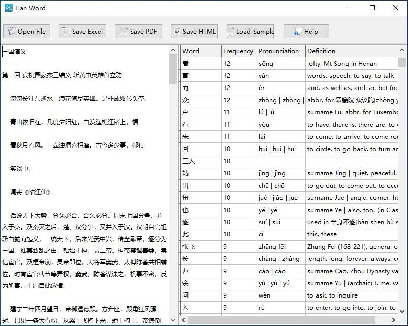The image size is (408, 326).
Task: Click table horizontal scrollbar right arrow
Action: point(394,320)
